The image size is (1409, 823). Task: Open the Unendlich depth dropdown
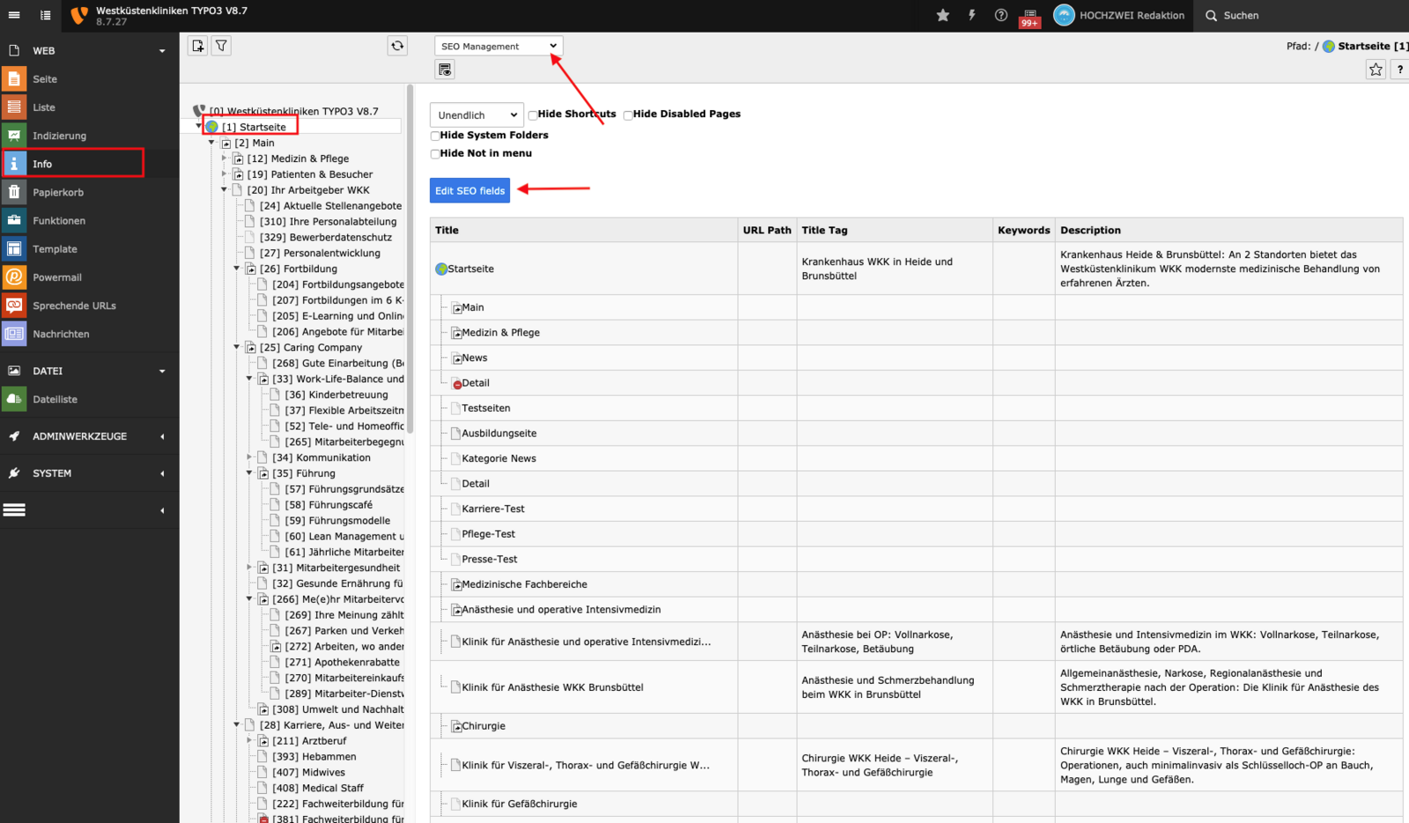(x=476, y=115)
